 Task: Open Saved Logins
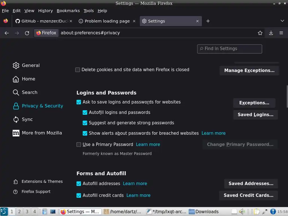(255, 115)
